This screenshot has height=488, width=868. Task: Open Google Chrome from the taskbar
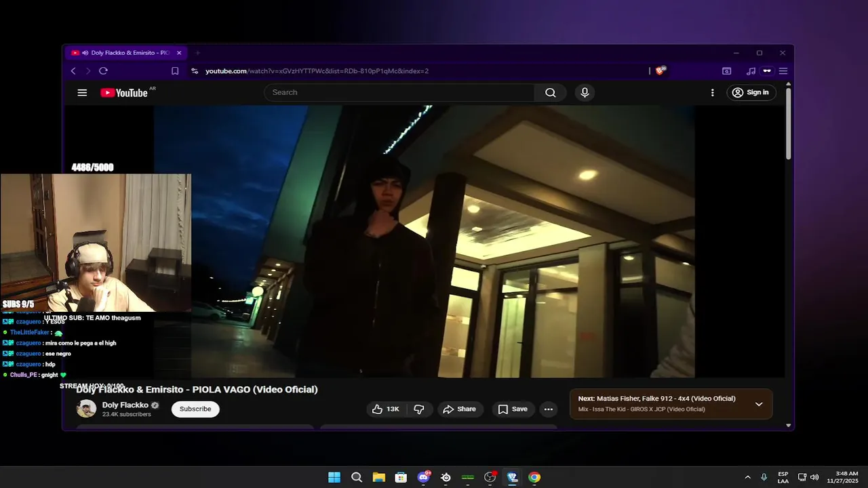pyautogui.click(x=534, y=477)
